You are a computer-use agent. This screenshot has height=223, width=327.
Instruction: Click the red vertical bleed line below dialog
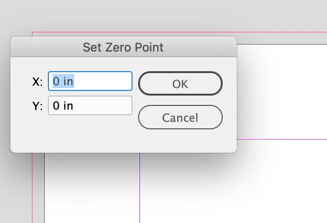32,187
